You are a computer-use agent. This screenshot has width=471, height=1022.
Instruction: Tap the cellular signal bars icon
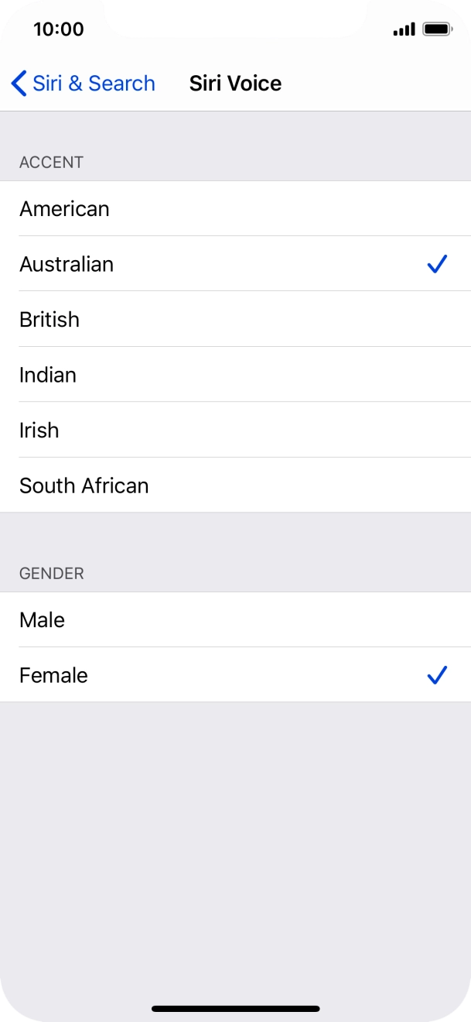[404, 30]
